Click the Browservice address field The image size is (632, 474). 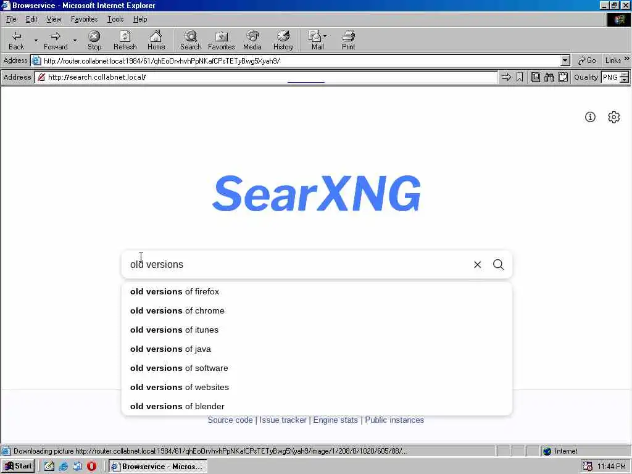coord(266,77)
